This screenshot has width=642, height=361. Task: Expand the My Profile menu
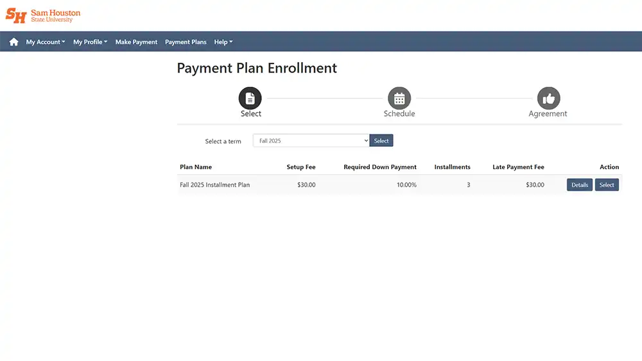(x=90, y=42)
